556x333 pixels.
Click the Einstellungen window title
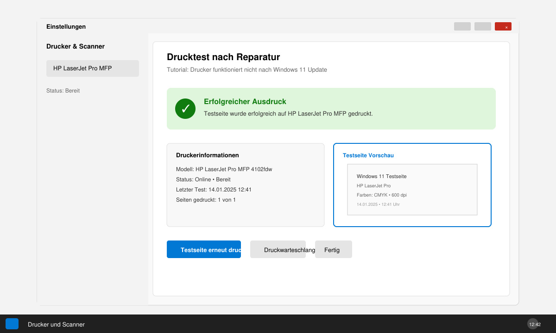tap(66, 27)
